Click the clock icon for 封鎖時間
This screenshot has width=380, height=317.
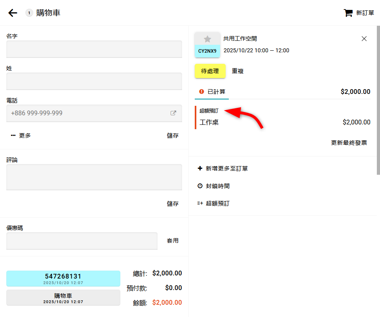(x=200, y=186)
